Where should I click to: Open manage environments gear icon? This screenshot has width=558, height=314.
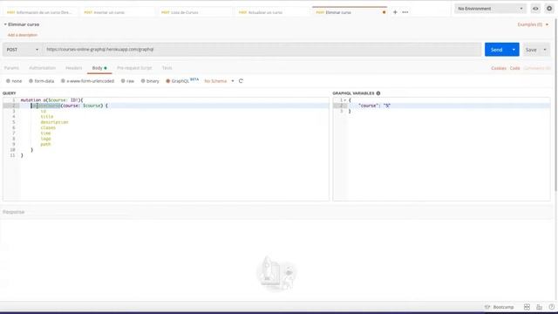click(549, 9)
